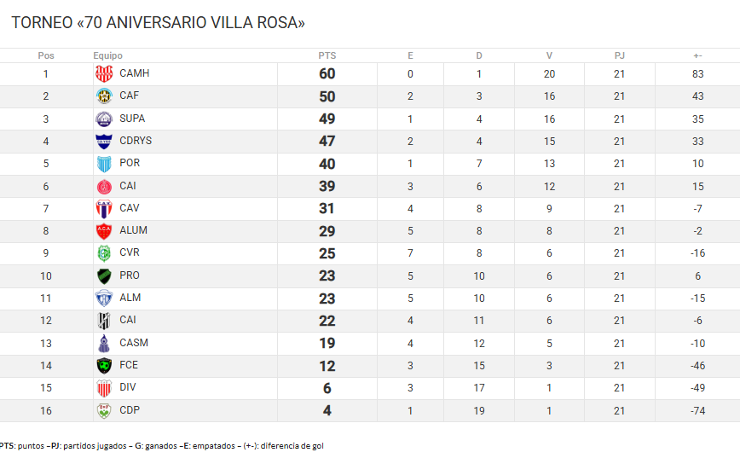This screenshot has height=458, width=740.
Task: Open the CASM team name link
Action: click(134, 343)
